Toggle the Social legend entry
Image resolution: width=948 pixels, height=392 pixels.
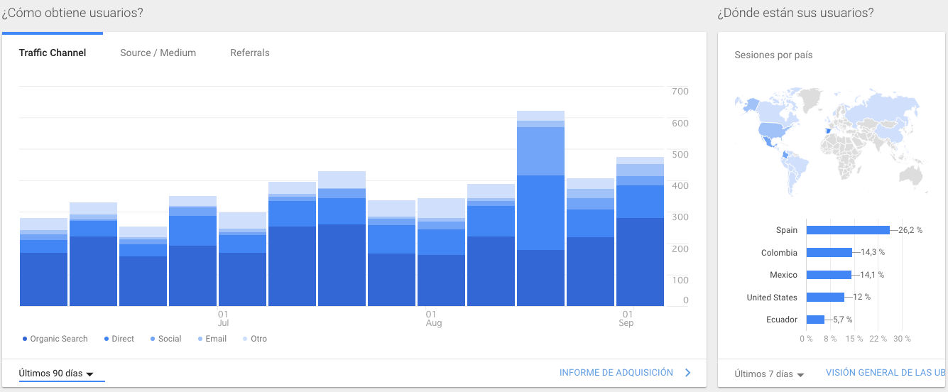click(165, 339)
